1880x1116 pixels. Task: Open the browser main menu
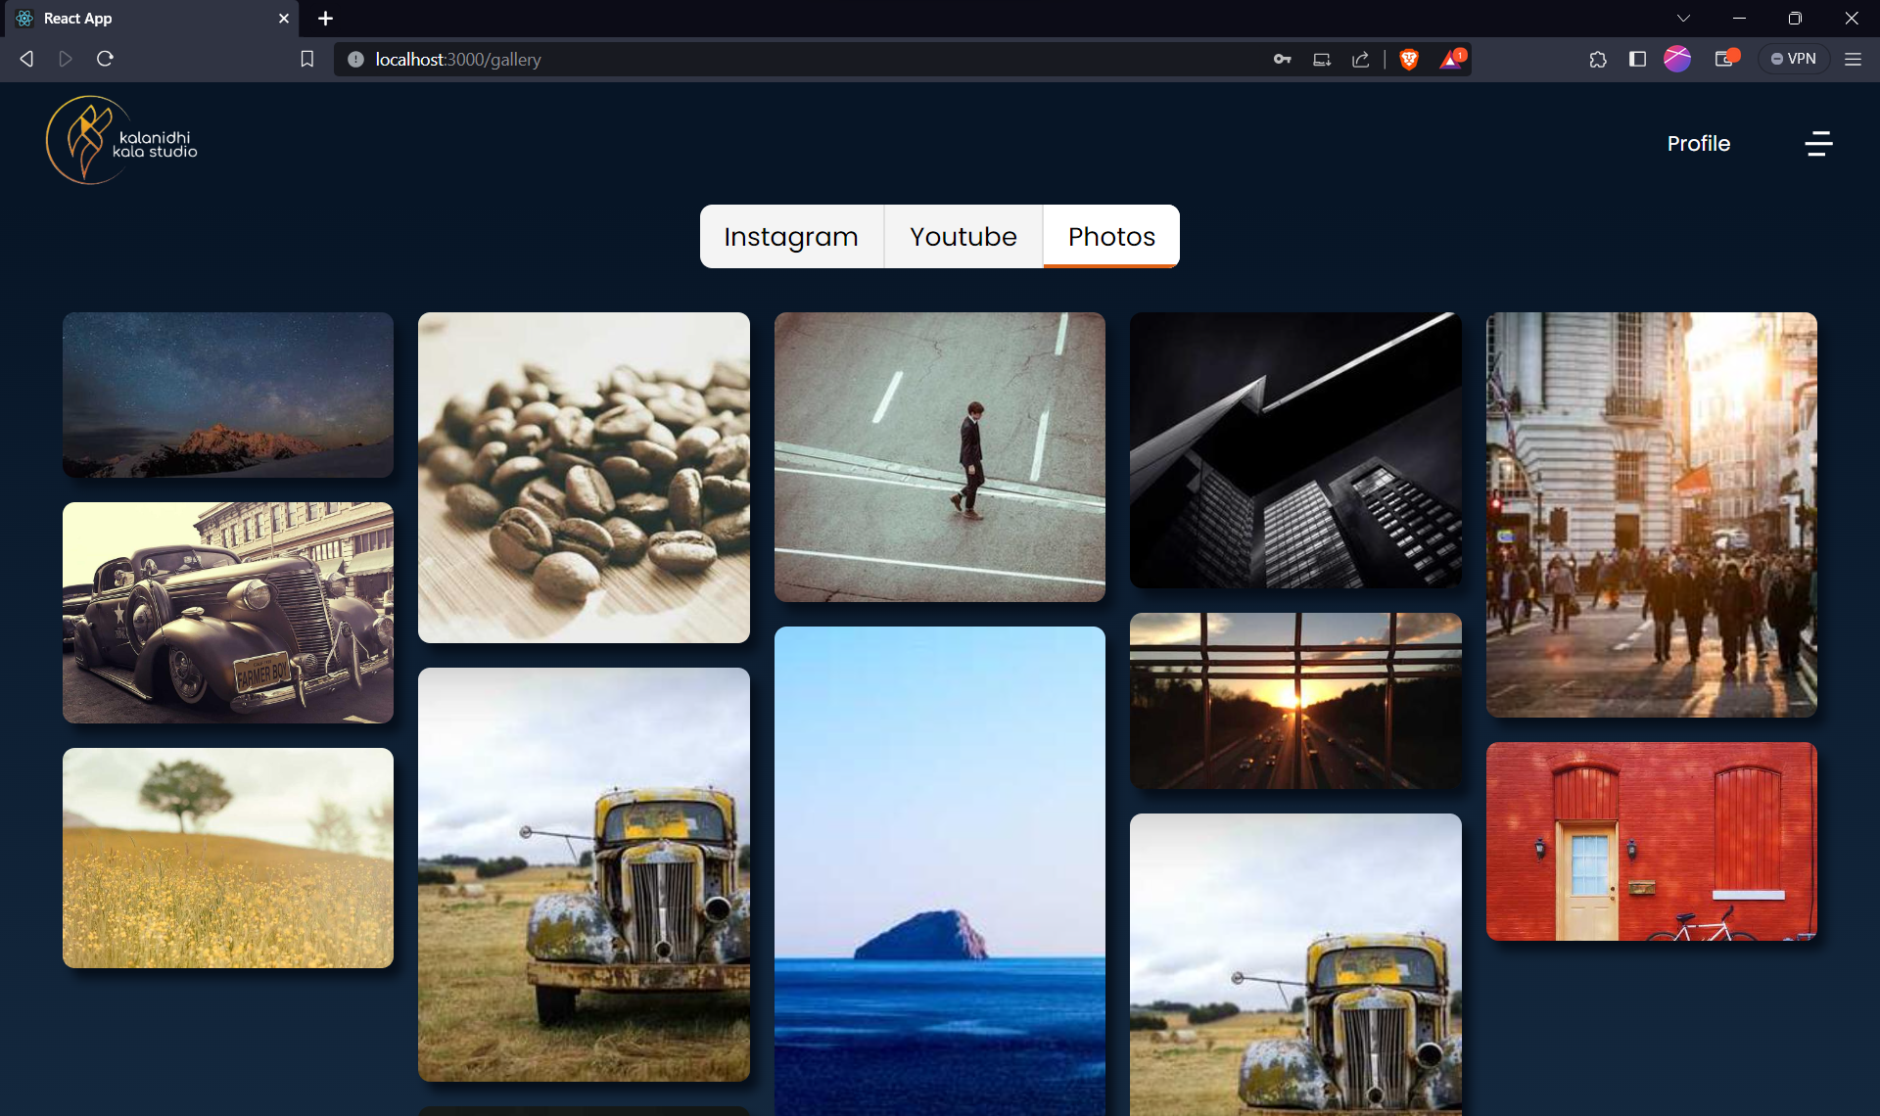pos(1853,60)
